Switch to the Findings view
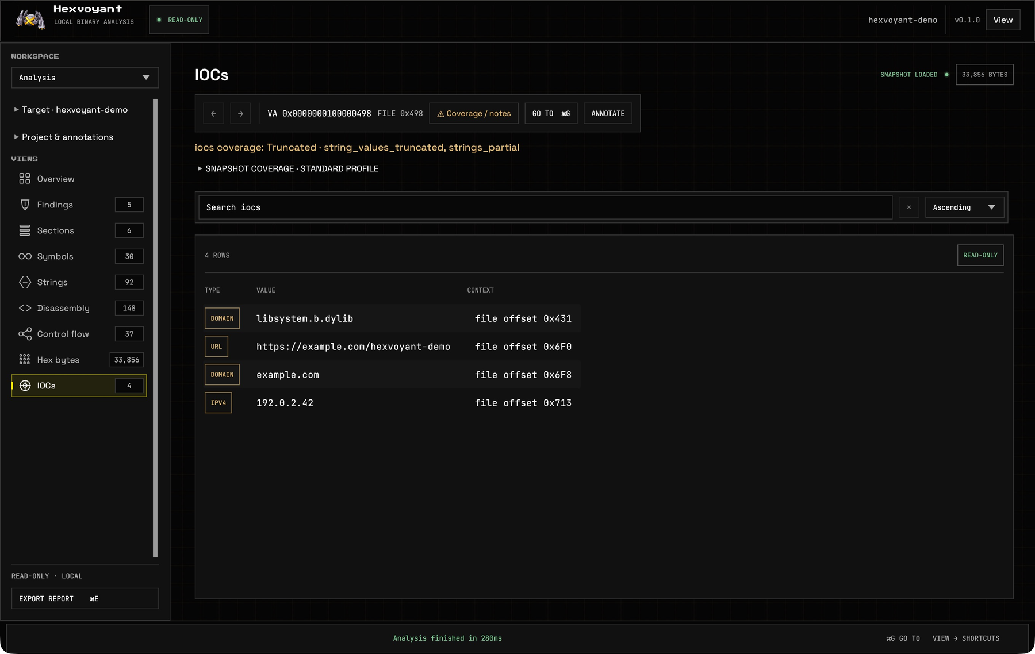Screen dimensions: 1035x654 (79, 205)
